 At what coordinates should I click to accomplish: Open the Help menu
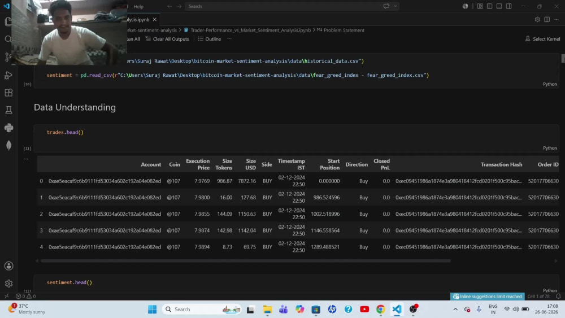(x=138, y=6)
